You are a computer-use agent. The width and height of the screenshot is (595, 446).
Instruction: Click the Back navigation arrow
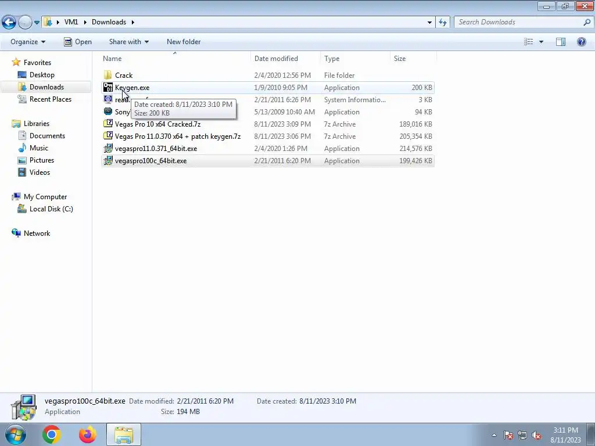point(9,23)
